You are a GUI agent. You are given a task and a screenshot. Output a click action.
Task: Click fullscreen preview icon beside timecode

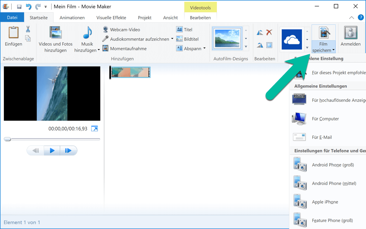(94, 128)
